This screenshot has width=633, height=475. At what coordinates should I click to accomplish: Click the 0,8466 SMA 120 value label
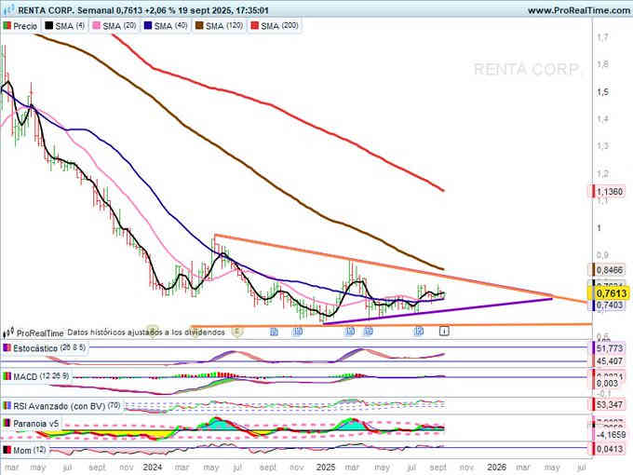609,270
